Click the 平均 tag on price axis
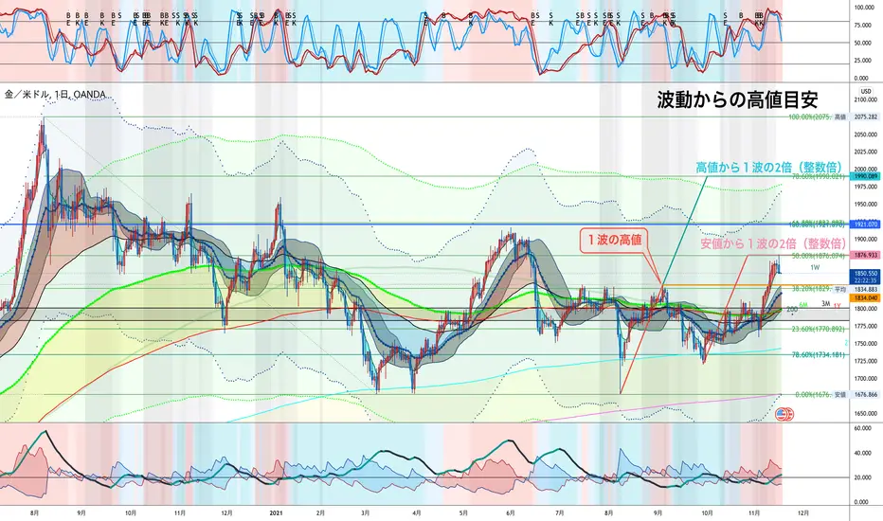This screenshot has height=521, width=883. pos(840,290)
